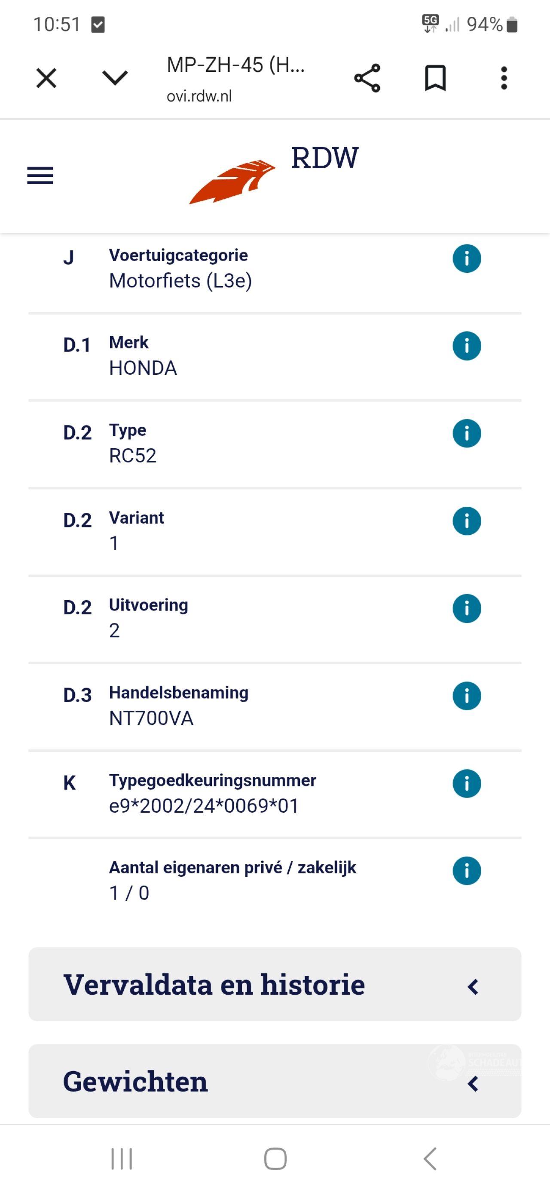Tap the share icon in browser bar
The width and height of the screenshot is (550, 1193).
click(367, 78)
